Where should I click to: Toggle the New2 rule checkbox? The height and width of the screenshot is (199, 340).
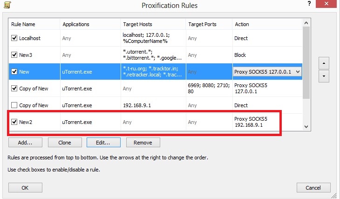click(14, 122)
